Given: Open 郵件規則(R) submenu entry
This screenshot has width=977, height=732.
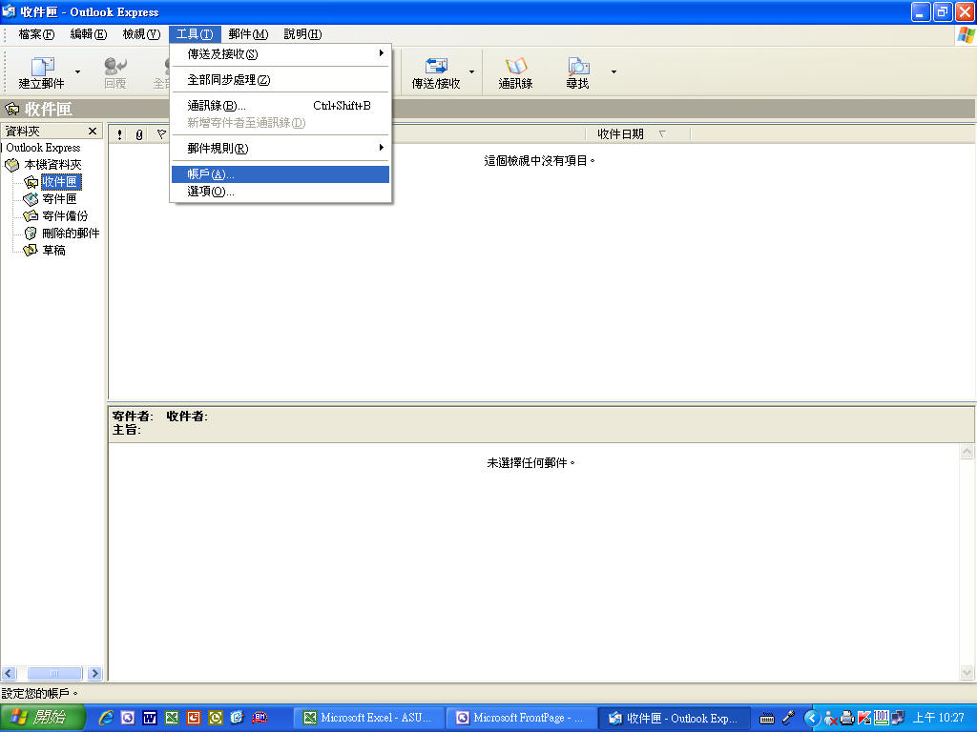Looking at the screenshot, I should click(281, 148).
